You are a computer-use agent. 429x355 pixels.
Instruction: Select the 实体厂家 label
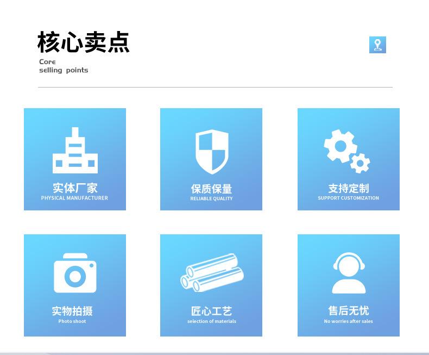pyautogui.click(x=75, y=188)
